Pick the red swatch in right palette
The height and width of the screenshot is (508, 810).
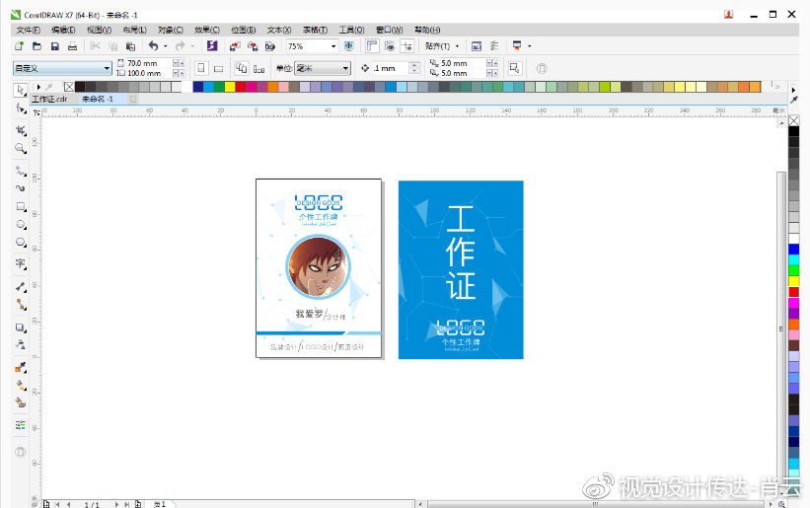click(794, 292)
